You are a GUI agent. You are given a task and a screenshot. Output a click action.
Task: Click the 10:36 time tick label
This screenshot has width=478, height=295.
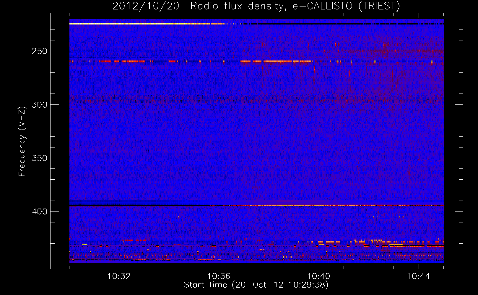coord(219,276)
